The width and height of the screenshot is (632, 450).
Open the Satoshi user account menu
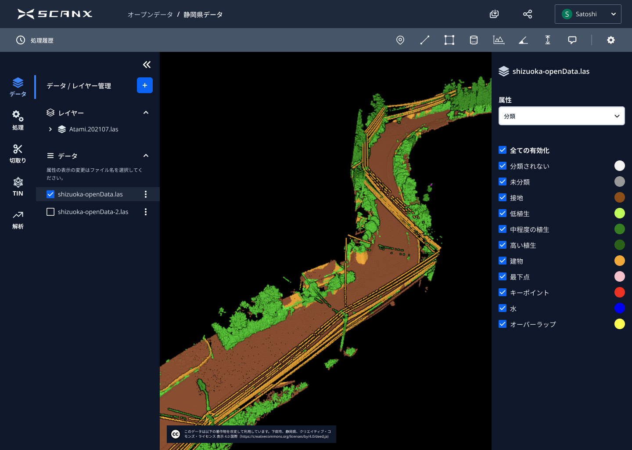(x=588, y=14)
